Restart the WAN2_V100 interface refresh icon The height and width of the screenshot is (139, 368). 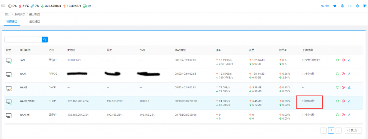(337, 101)
